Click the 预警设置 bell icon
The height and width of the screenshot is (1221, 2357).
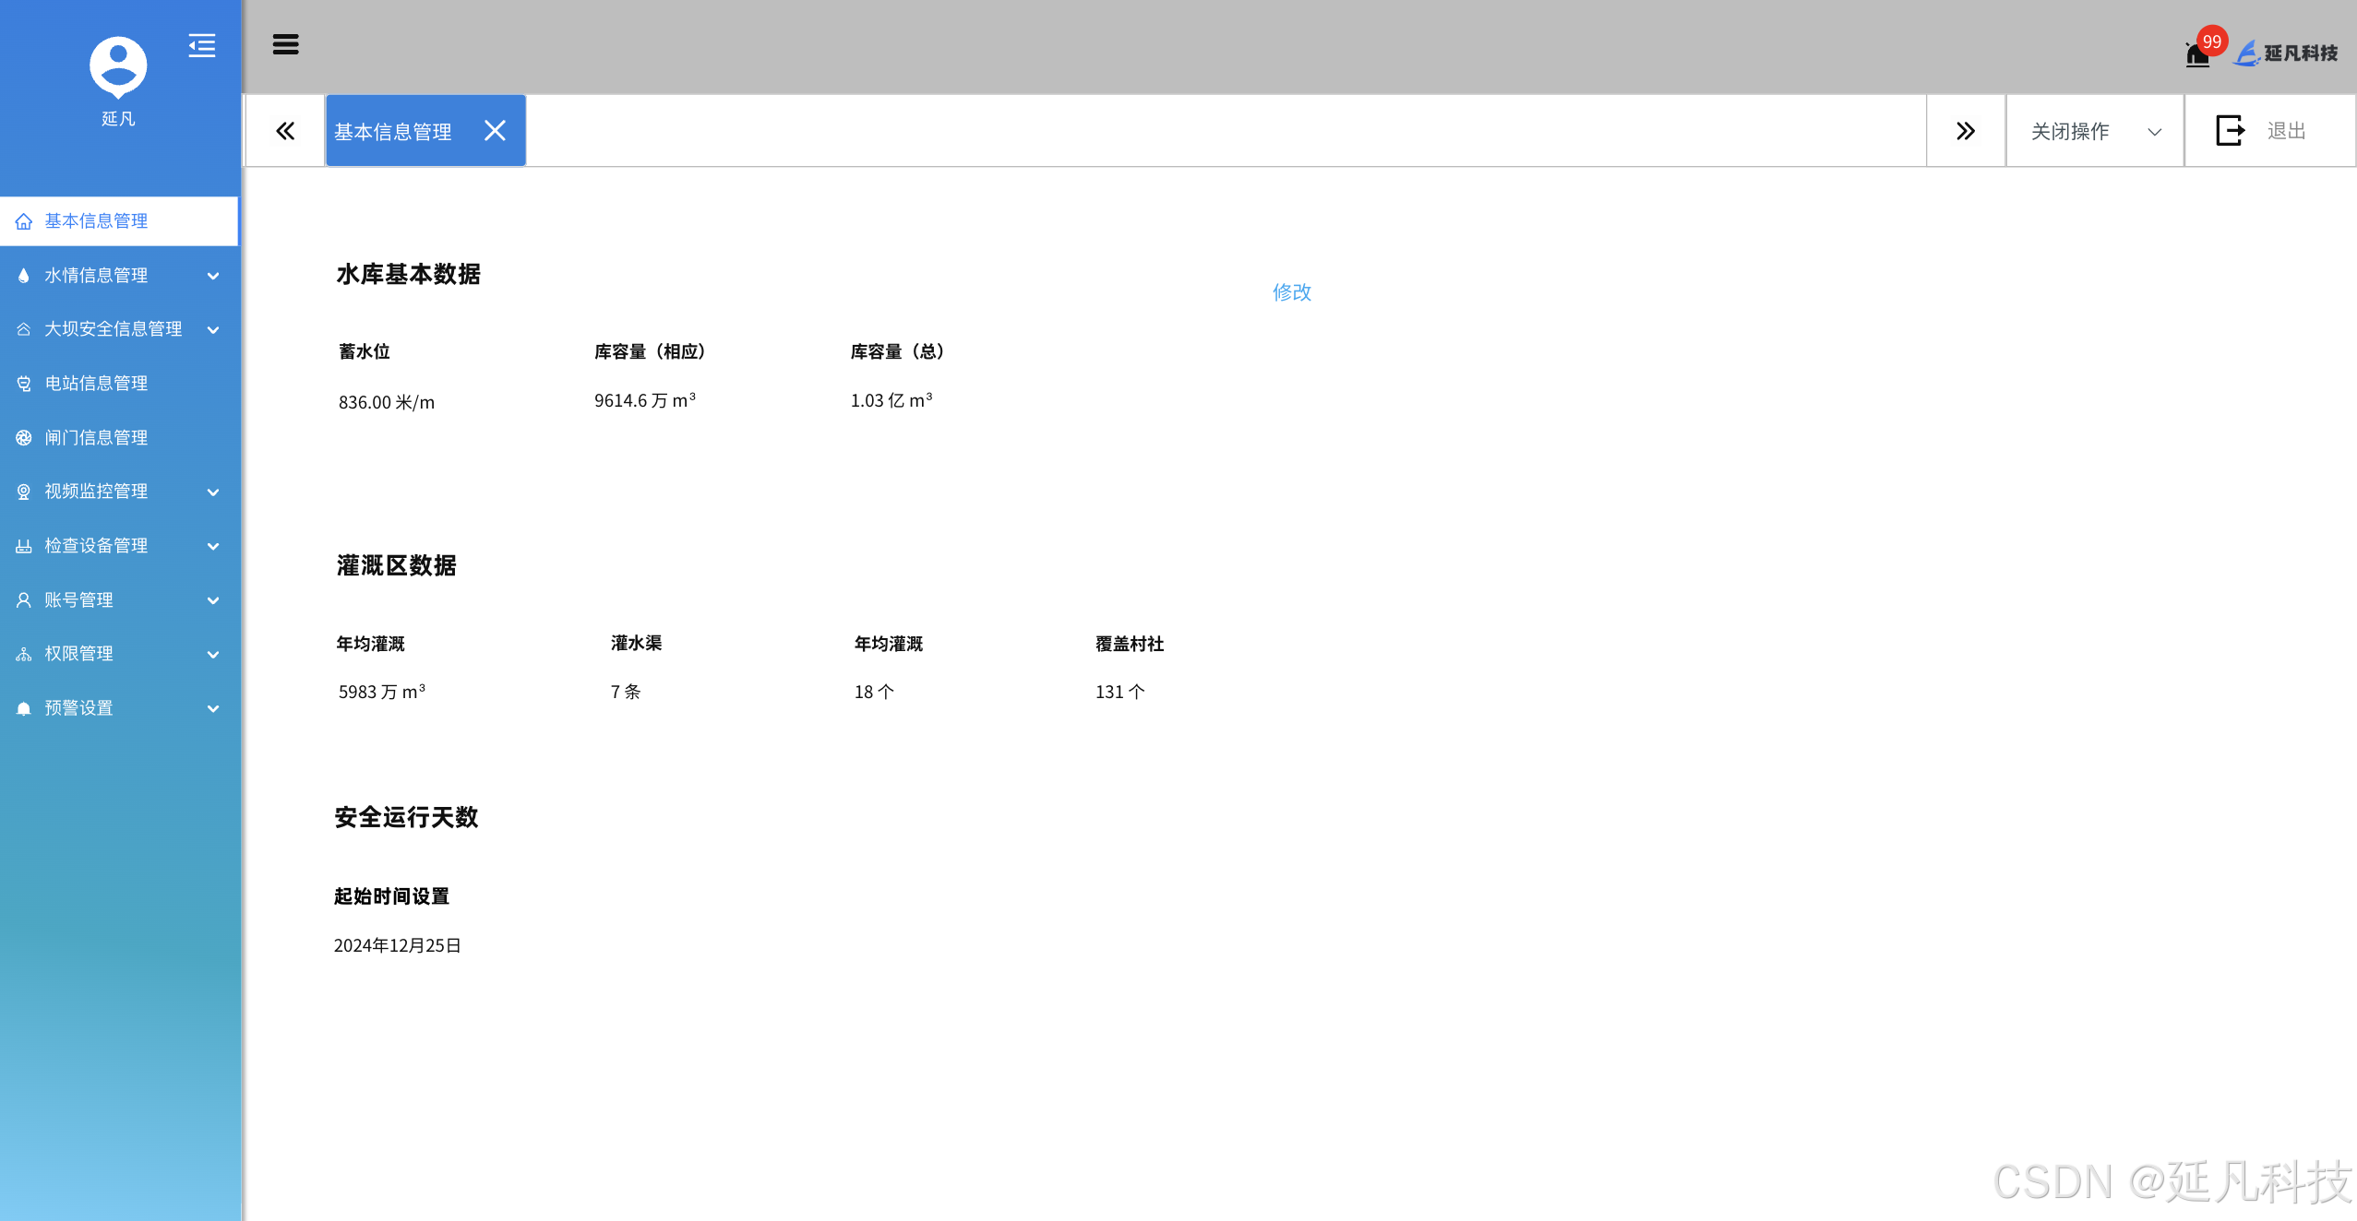(x=24, y=708)
